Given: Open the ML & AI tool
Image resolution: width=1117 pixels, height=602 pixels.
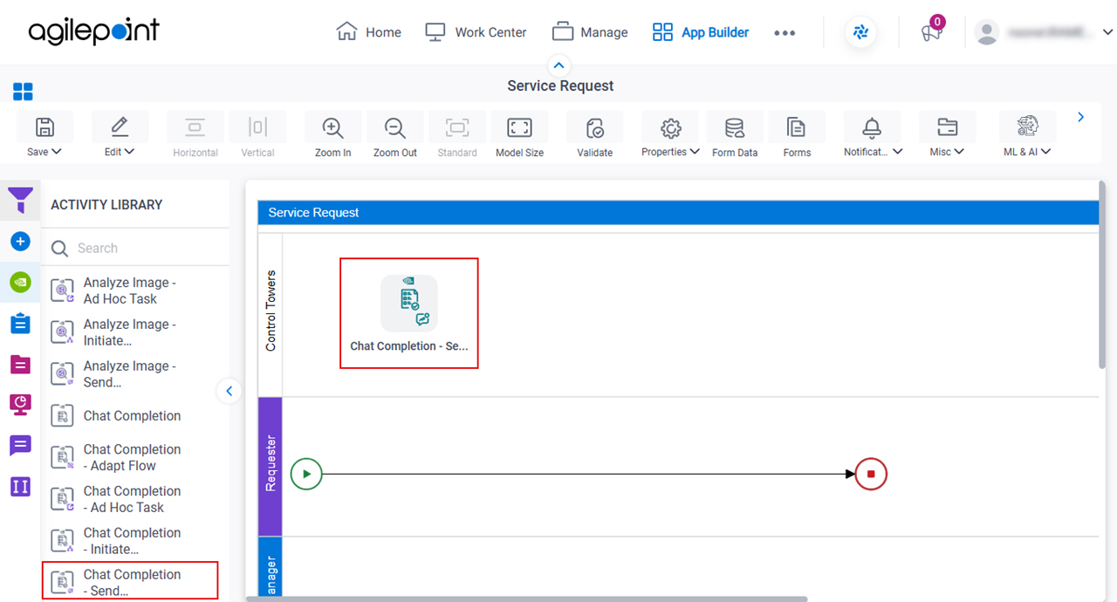Looking at the screenshot, I should 1027,127.
